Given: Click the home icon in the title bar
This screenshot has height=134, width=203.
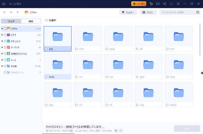Looking at the screenshot, I should [4, 4].
